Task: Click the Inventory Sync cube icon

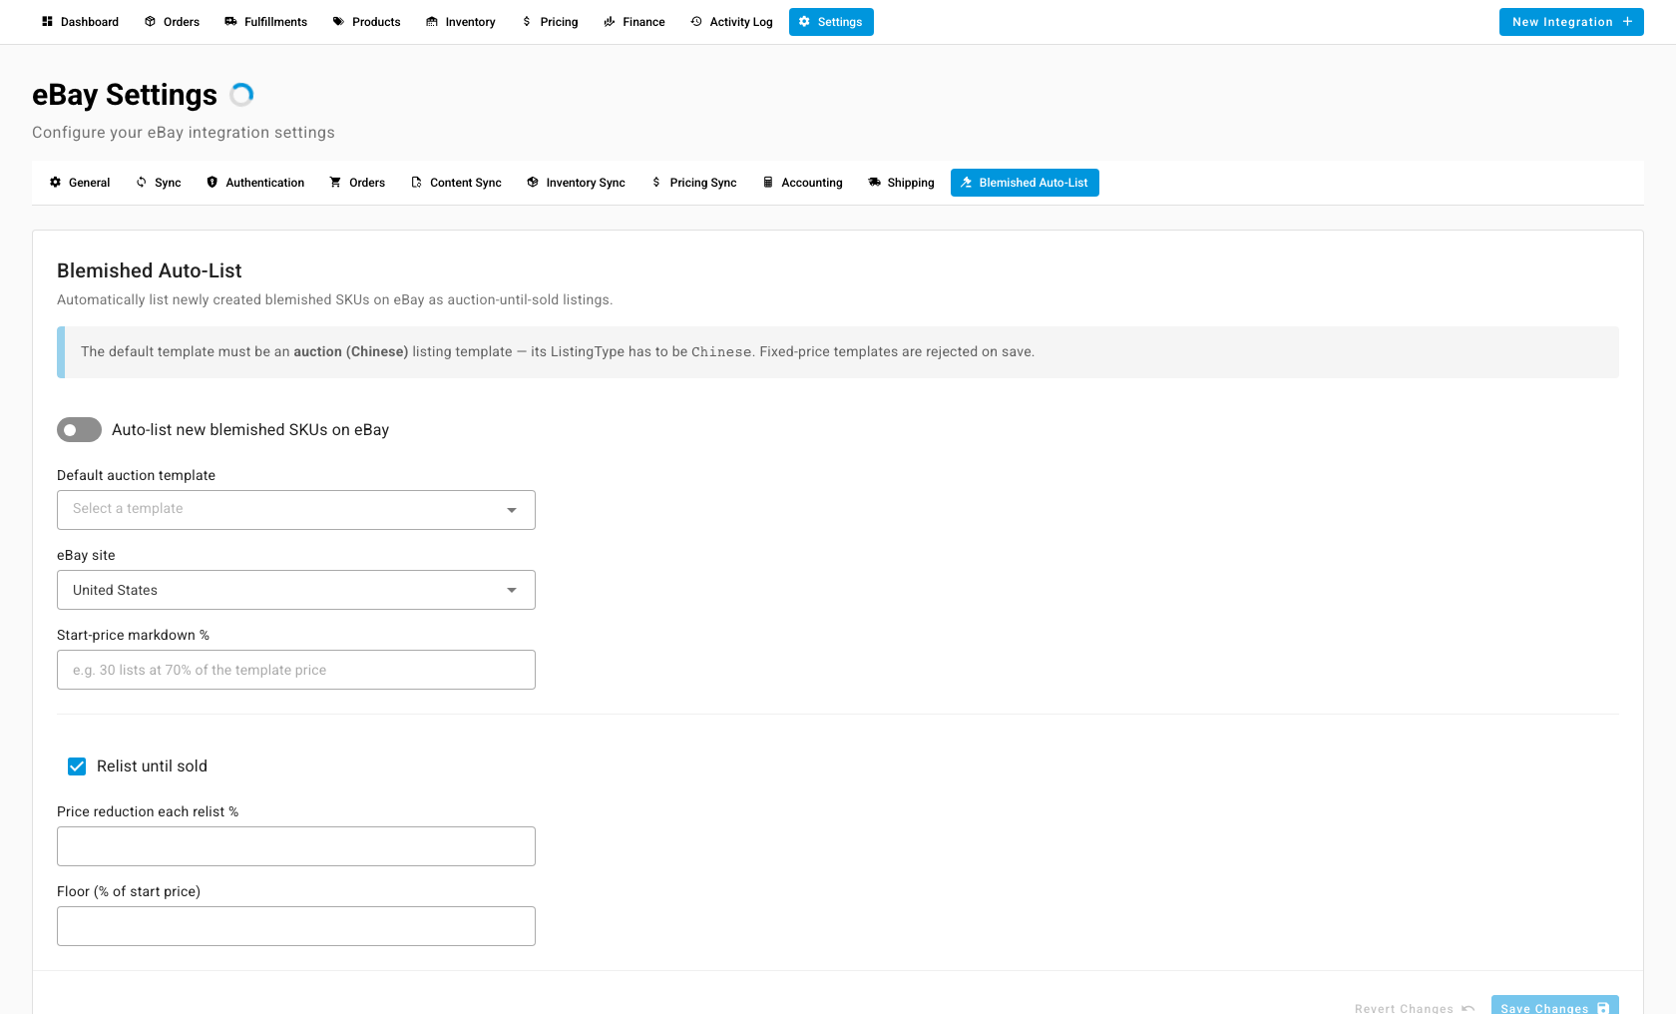Action: (533, 183)
